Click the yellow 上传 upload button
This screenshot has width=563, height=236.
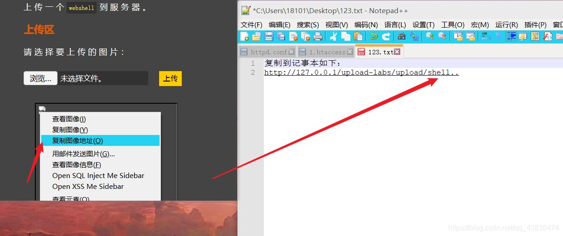click(170, 78)
